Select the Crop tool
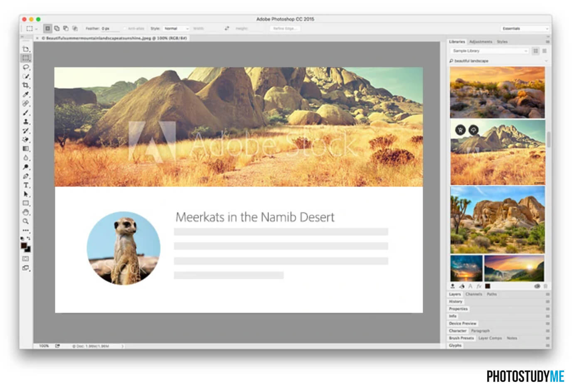Screen dimensions: 572x389 pos(26,85)
